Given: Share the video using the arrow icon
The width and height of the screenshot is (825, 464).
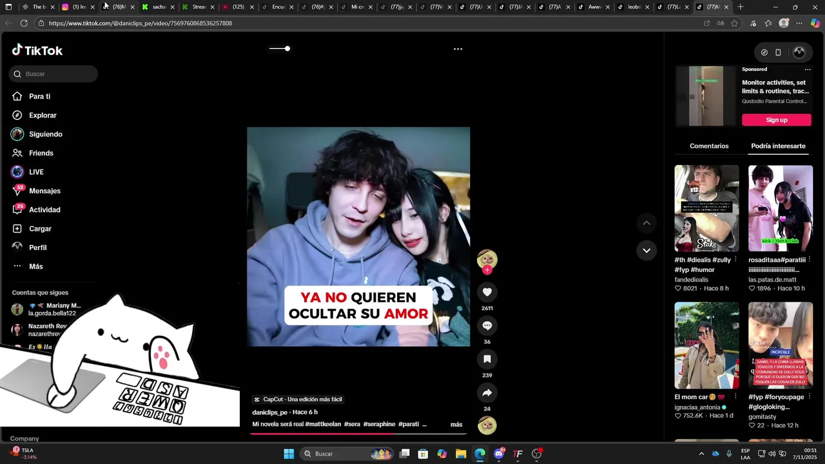Looking at the screenshot, I should [487, 392].
